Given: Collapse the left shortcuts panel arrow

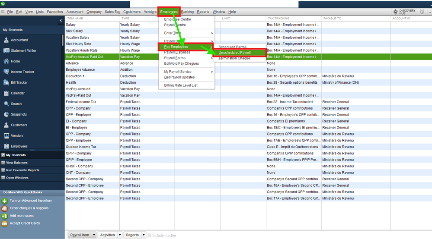Looking at the screenshot, I should coord(61,21).
